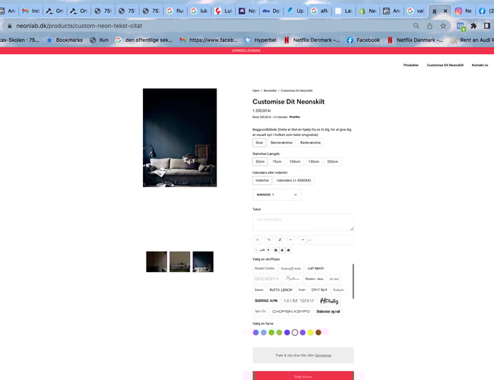This screenshot has height=380, width=494.
Task: Open 'den offentlige sek...' Google bookmark
Action: 144,40
